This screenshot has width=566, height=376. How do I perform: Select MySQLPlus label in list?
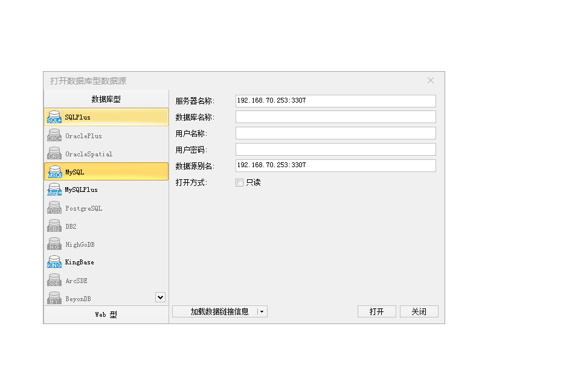pyautogui.click(x=81, y=190)
